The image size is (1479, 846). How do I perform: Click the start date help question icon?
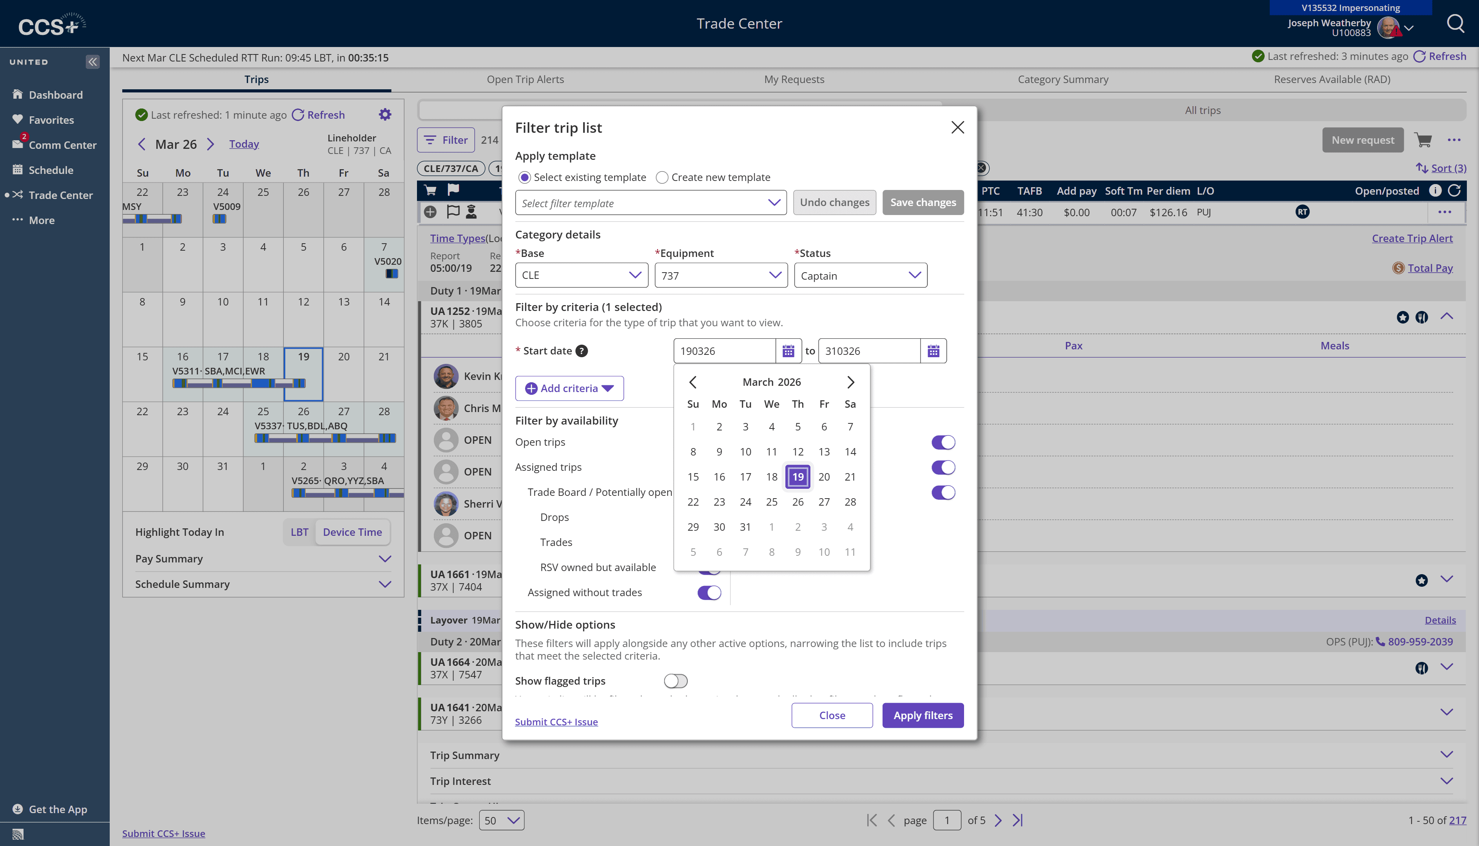(x=581, y=351)
